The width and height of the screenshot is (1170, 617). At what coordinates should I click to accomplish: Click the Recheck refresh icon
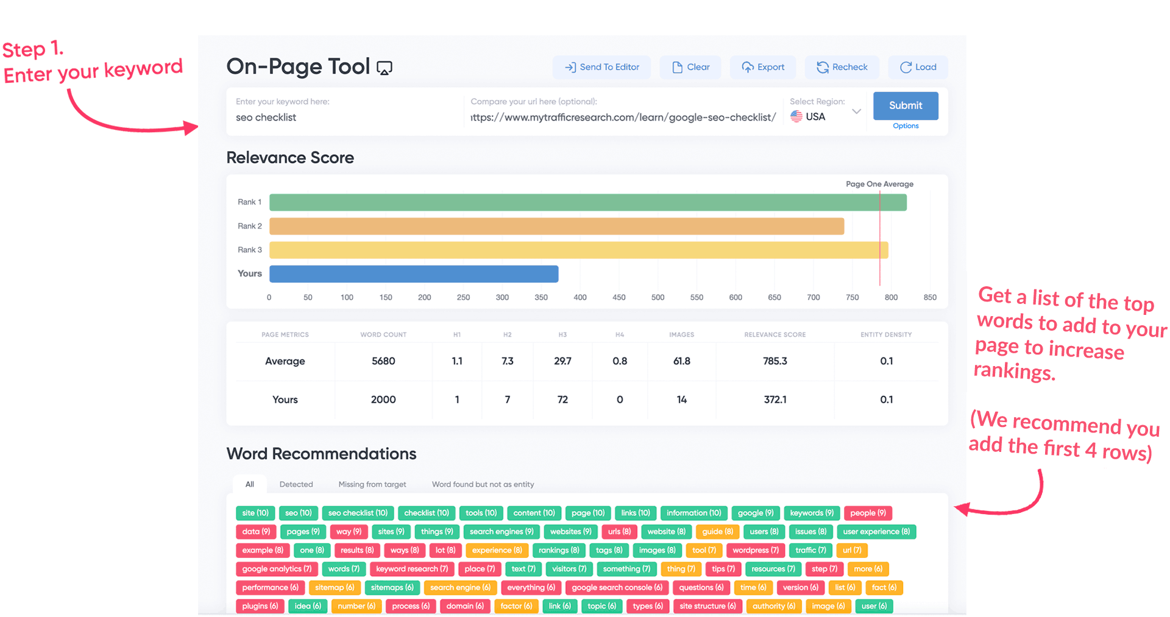(823, 68)
